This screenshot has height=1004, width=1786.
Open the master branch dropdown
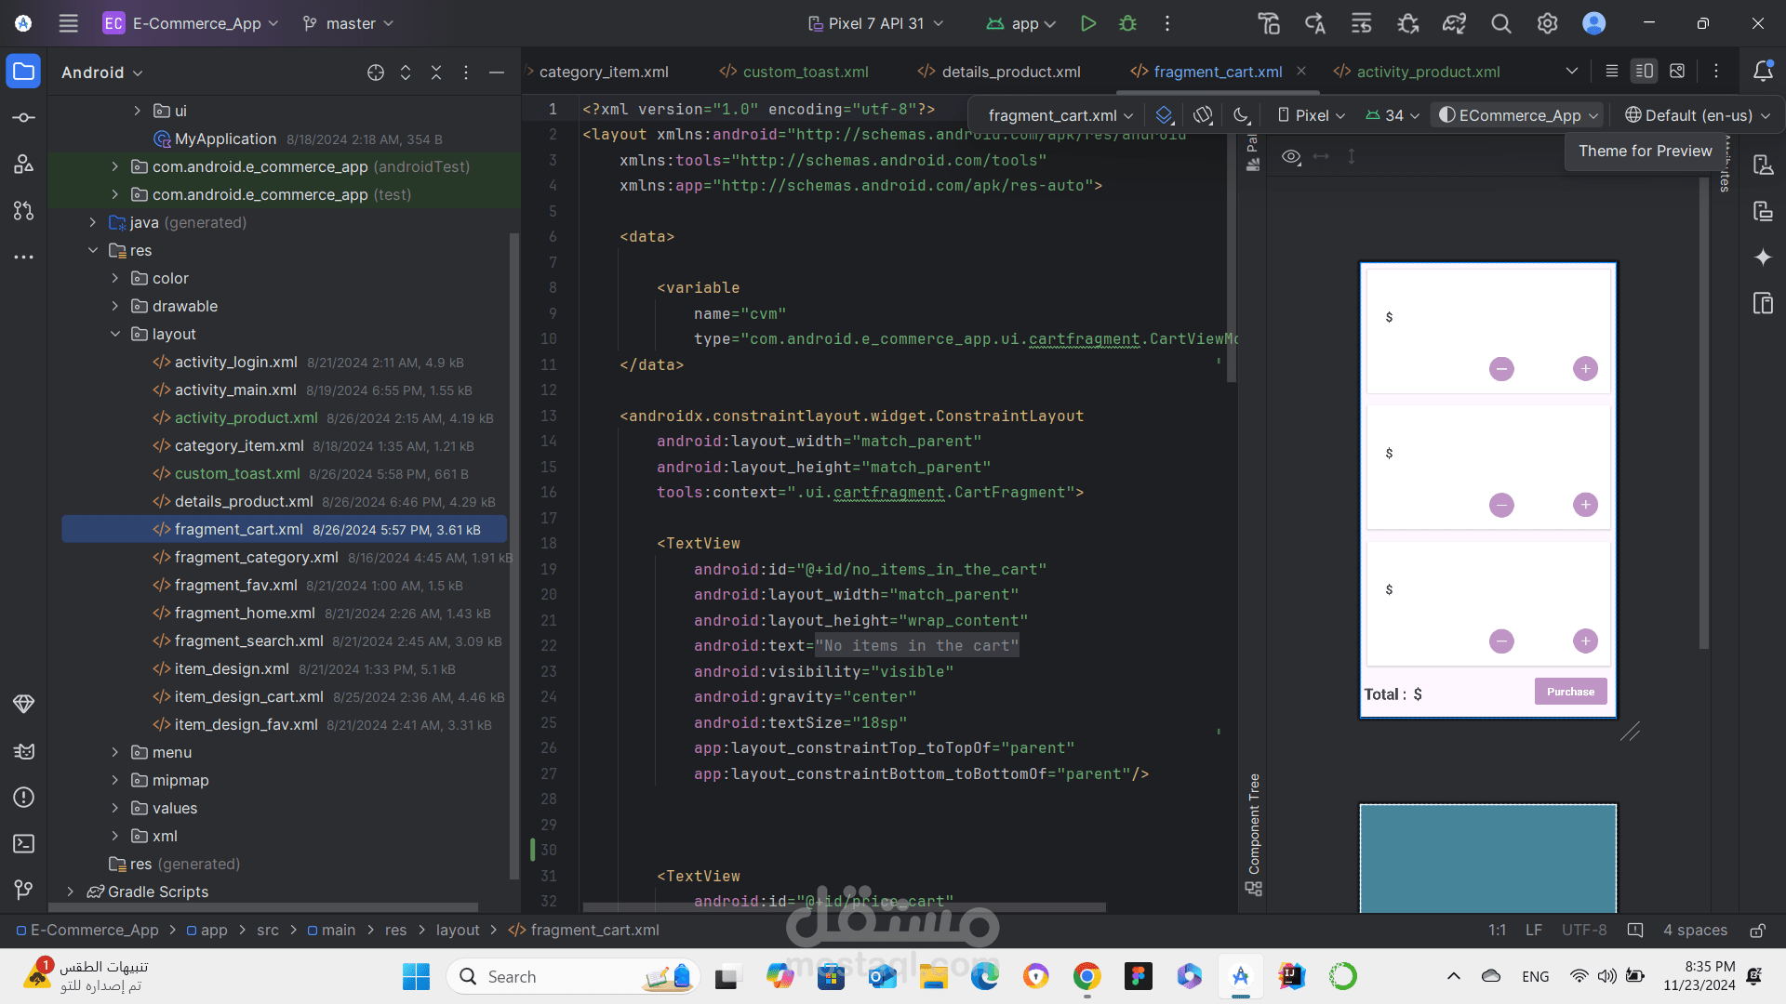[348, 23]
